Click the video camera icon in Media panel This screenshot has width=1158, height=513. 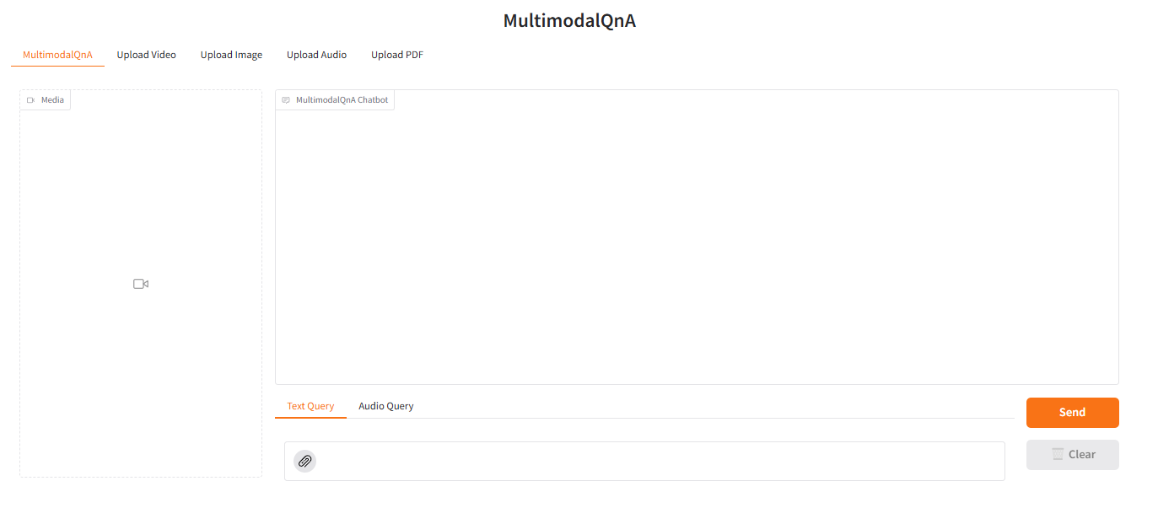pyautogui.click(x=140, y=283)
